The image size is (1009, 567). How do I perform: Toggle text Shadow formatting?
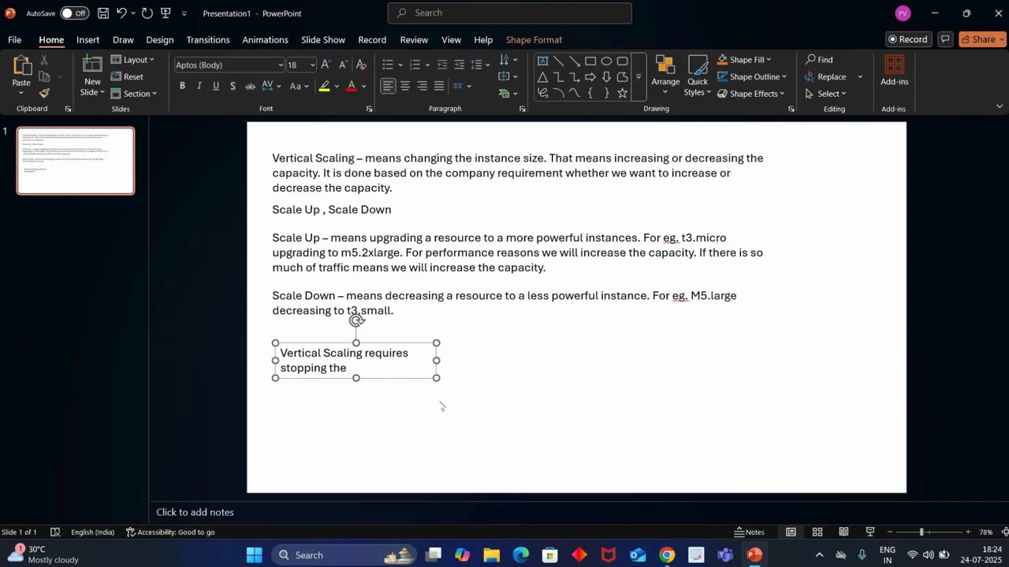[233, 86]
